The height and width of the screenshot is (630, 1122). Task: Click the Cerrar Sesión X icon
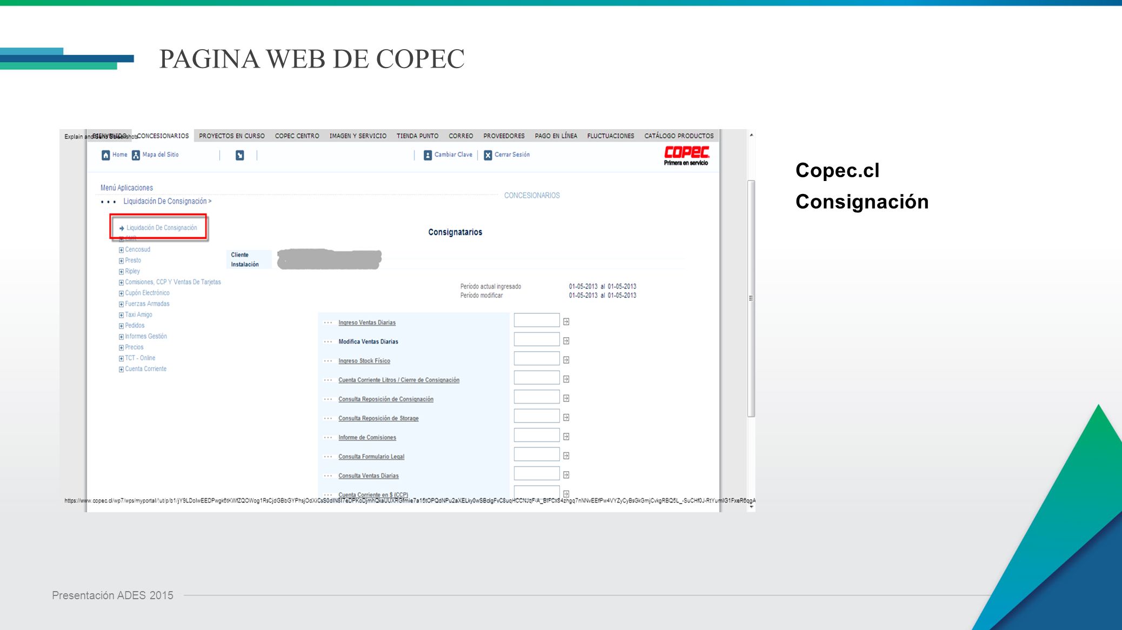point(488,155)
